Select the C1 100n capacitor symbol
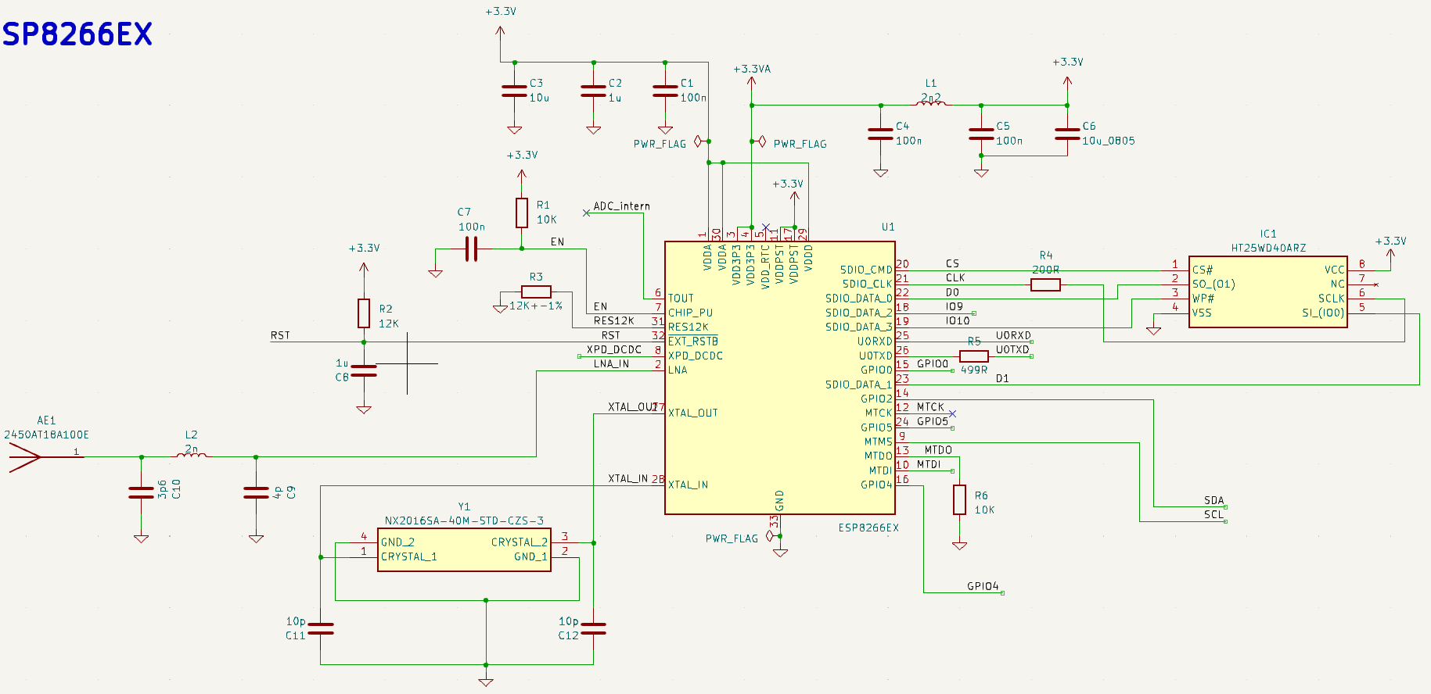This screenshot has height=694, width=1431. [665, 91]
